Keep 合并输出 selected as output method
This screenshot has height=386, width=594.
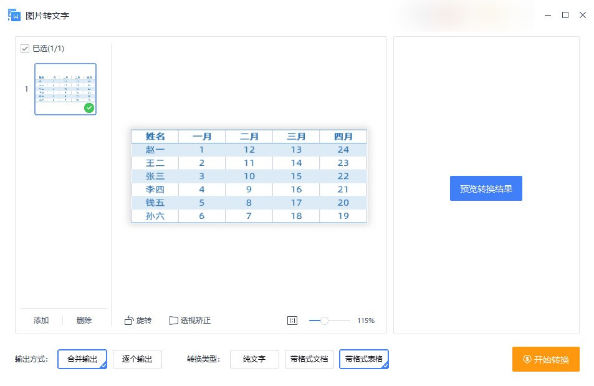(x=82, y=359)
